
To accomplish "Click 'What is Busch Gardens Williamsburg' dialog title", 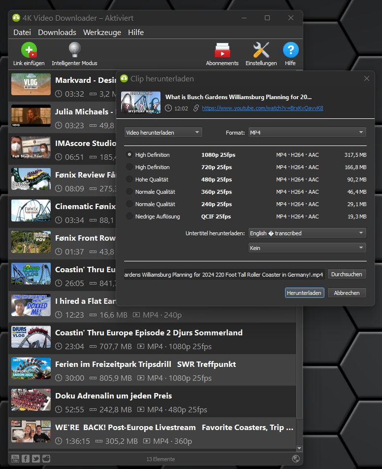I will pos(238,97).
